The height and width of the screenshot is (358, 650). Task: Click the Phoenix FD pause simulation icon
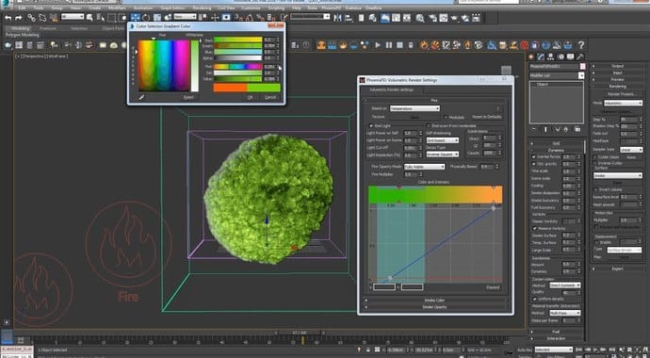click(389, 45)
